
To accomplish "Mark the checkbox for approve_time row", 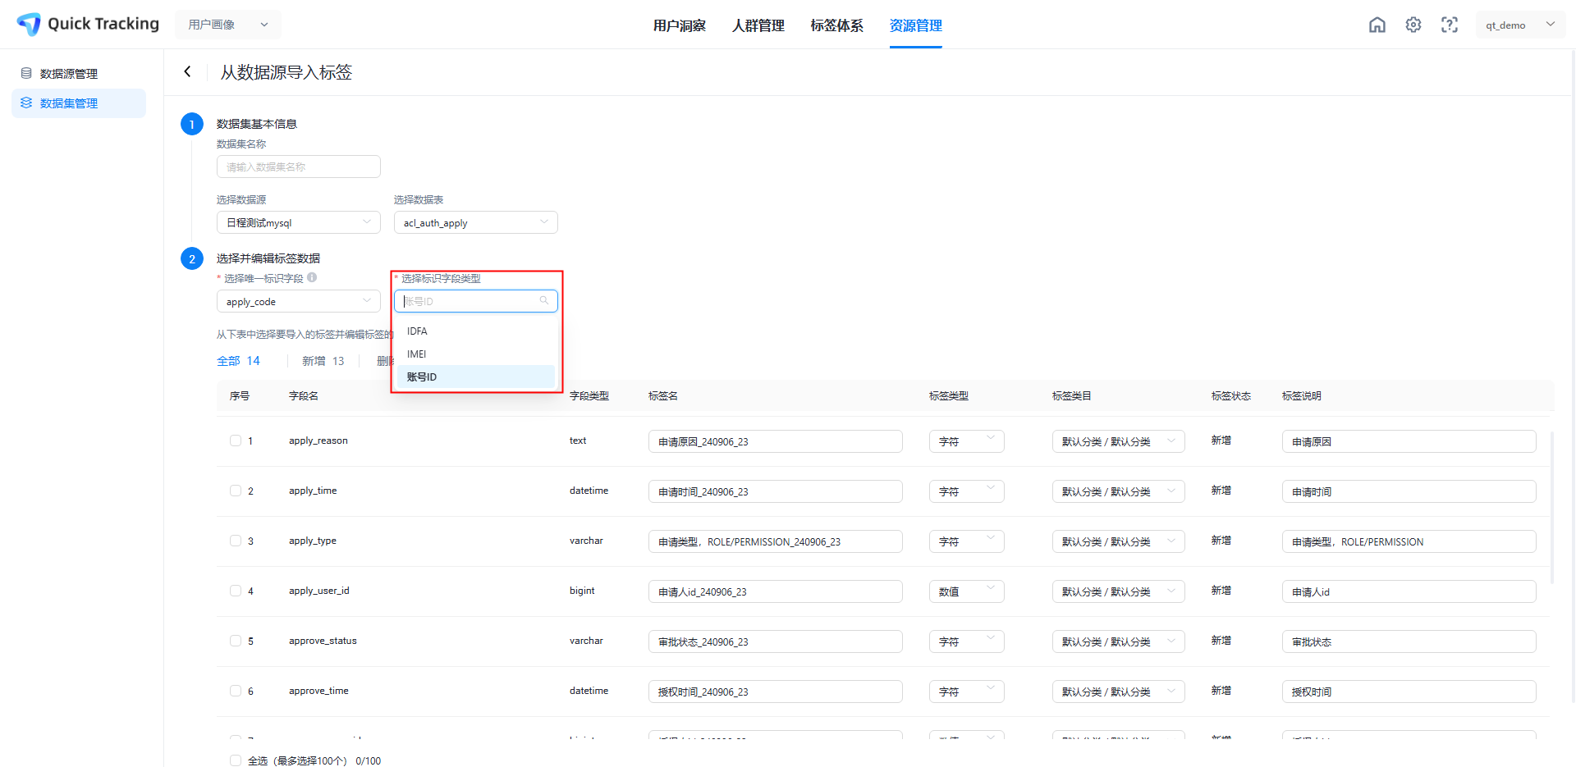I will [x=236, y=691].
